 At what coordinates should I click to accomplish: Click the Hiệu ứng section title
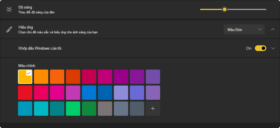[x=26, y=27]
